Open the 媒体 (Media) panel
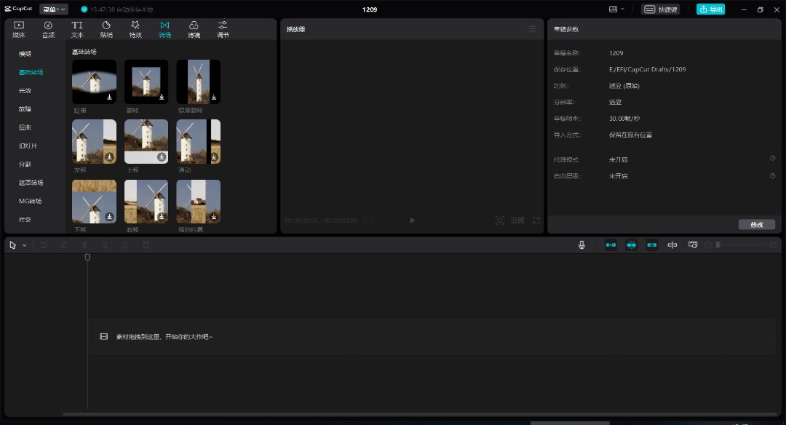This screenshot has height=425, width=786. tap(19, 29)
